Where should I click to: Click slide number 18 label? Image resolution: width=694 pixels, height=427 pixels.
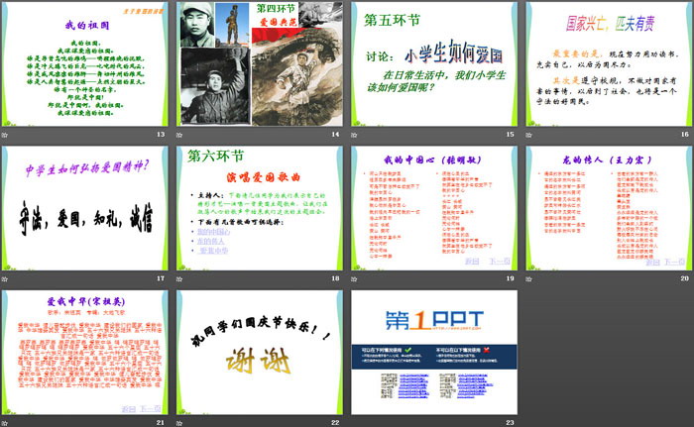coord(335,278)
